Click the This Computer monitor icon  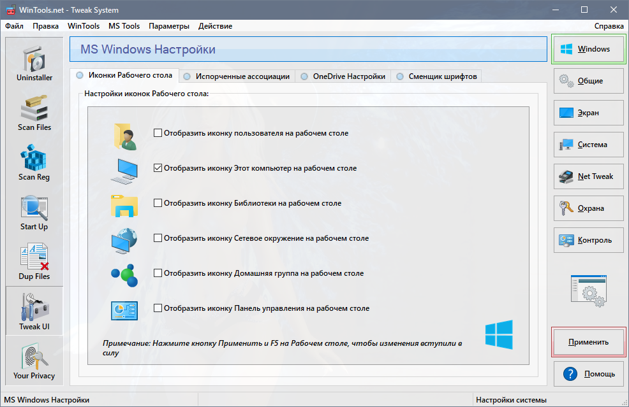tap(124, 171)
